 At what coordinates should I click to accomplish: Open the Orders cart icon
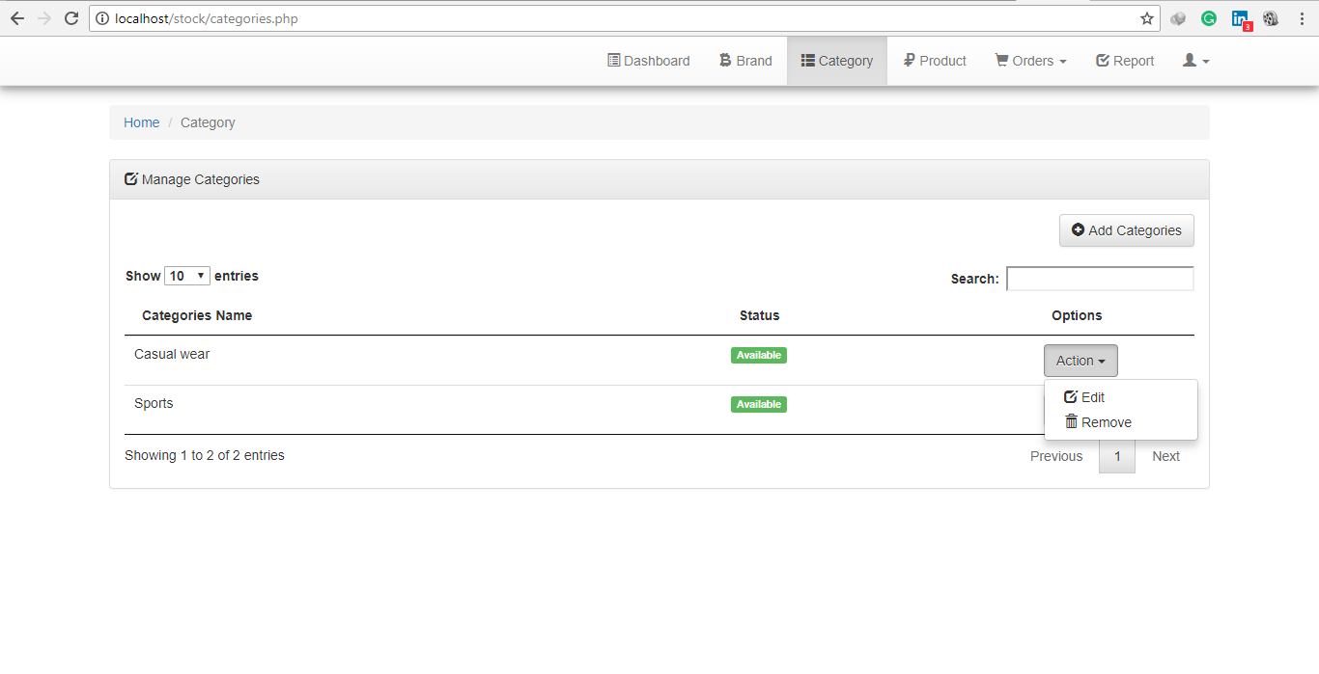click(x=1000, y=60)
